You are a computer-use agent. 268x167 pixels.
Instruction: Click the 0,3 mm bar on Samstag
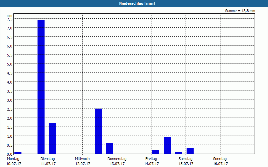pos(190,151)
